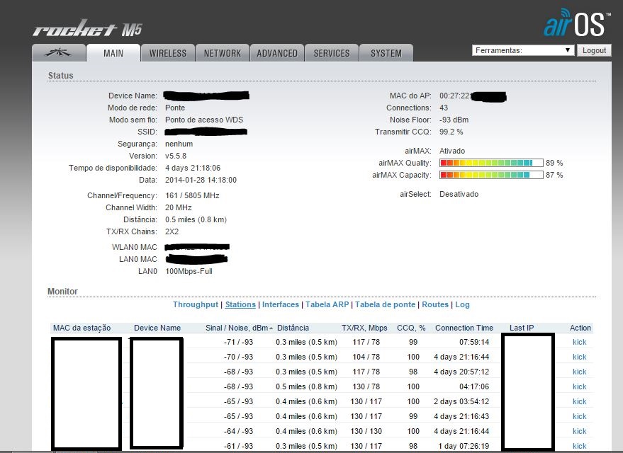Sort by Sinal / Noise, dBm column
This screenshot has height=453, width=623.
point(239,328)
